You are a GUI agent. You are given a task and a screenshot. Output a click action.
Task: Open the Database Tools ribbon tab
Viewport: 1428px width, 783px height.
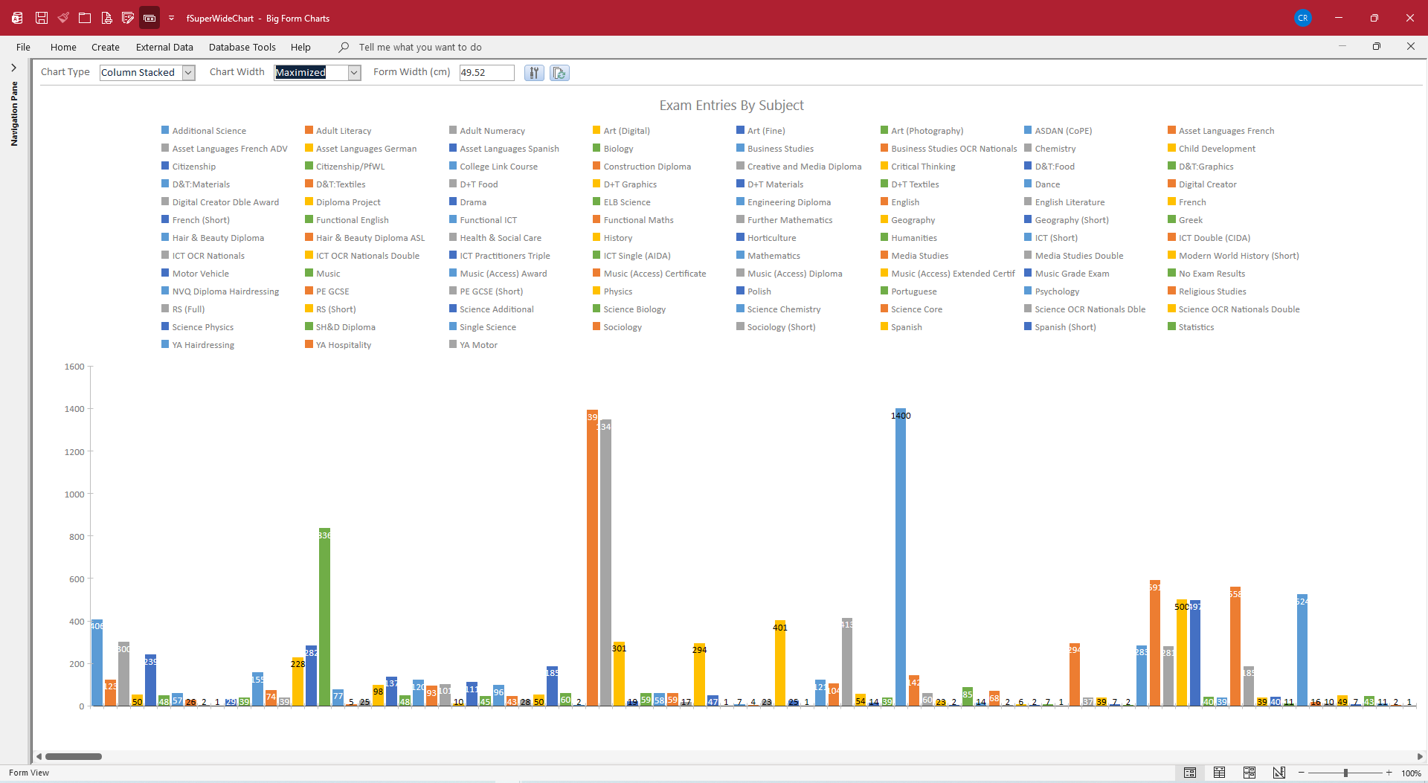click(x=242, y=47)
